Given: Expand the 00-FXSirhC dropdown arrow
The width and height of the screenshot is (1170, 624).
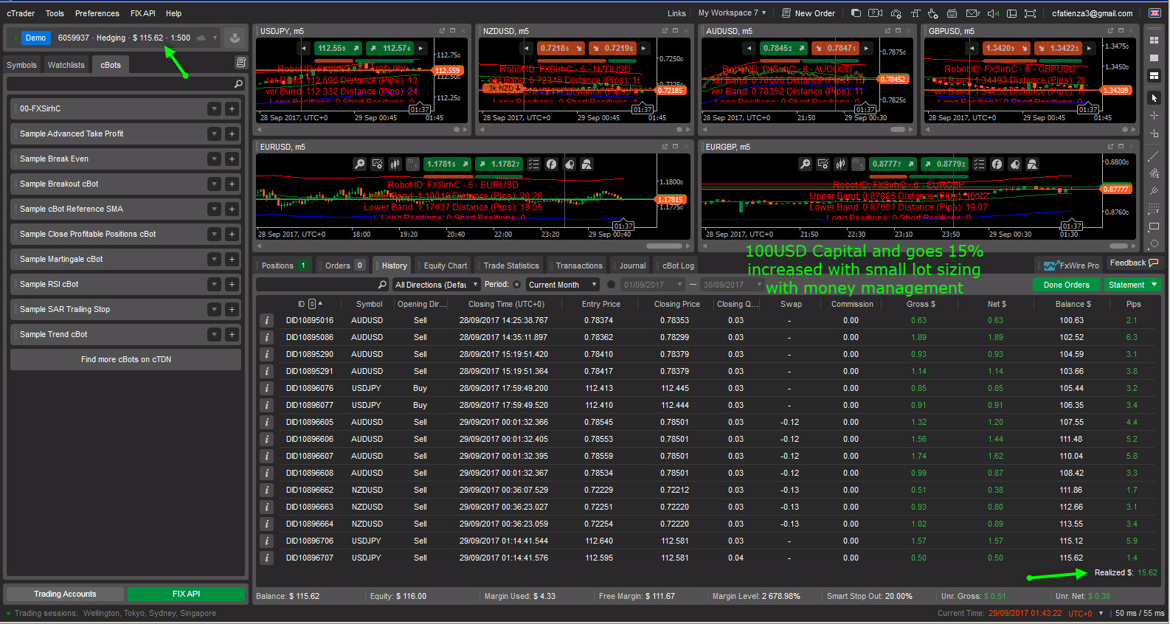Looking at the screenshot, I should click(x=214, y=108).
